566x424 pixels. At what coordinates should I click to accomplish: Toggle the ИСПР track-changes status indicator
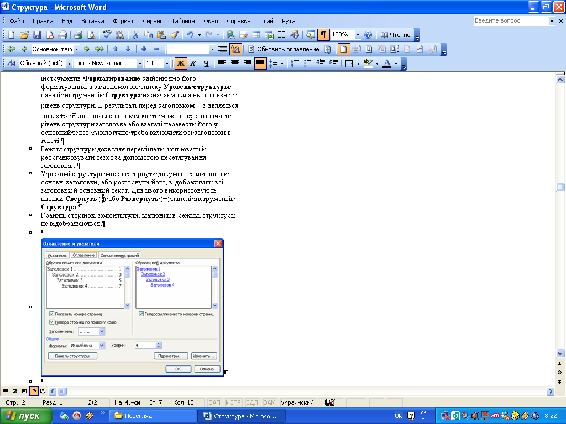[x=233, y=402]
